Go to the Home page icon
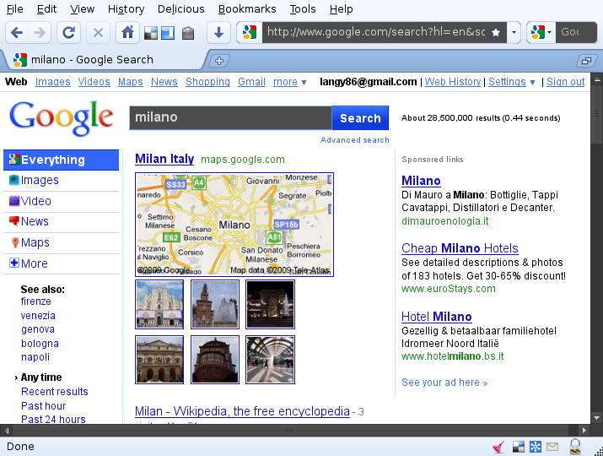The width and height of the screenshot is (603, 456). point(127,32)
